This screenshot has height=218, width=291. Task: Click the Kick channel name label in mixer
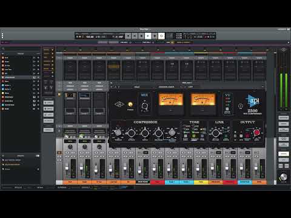pos(70,182)
